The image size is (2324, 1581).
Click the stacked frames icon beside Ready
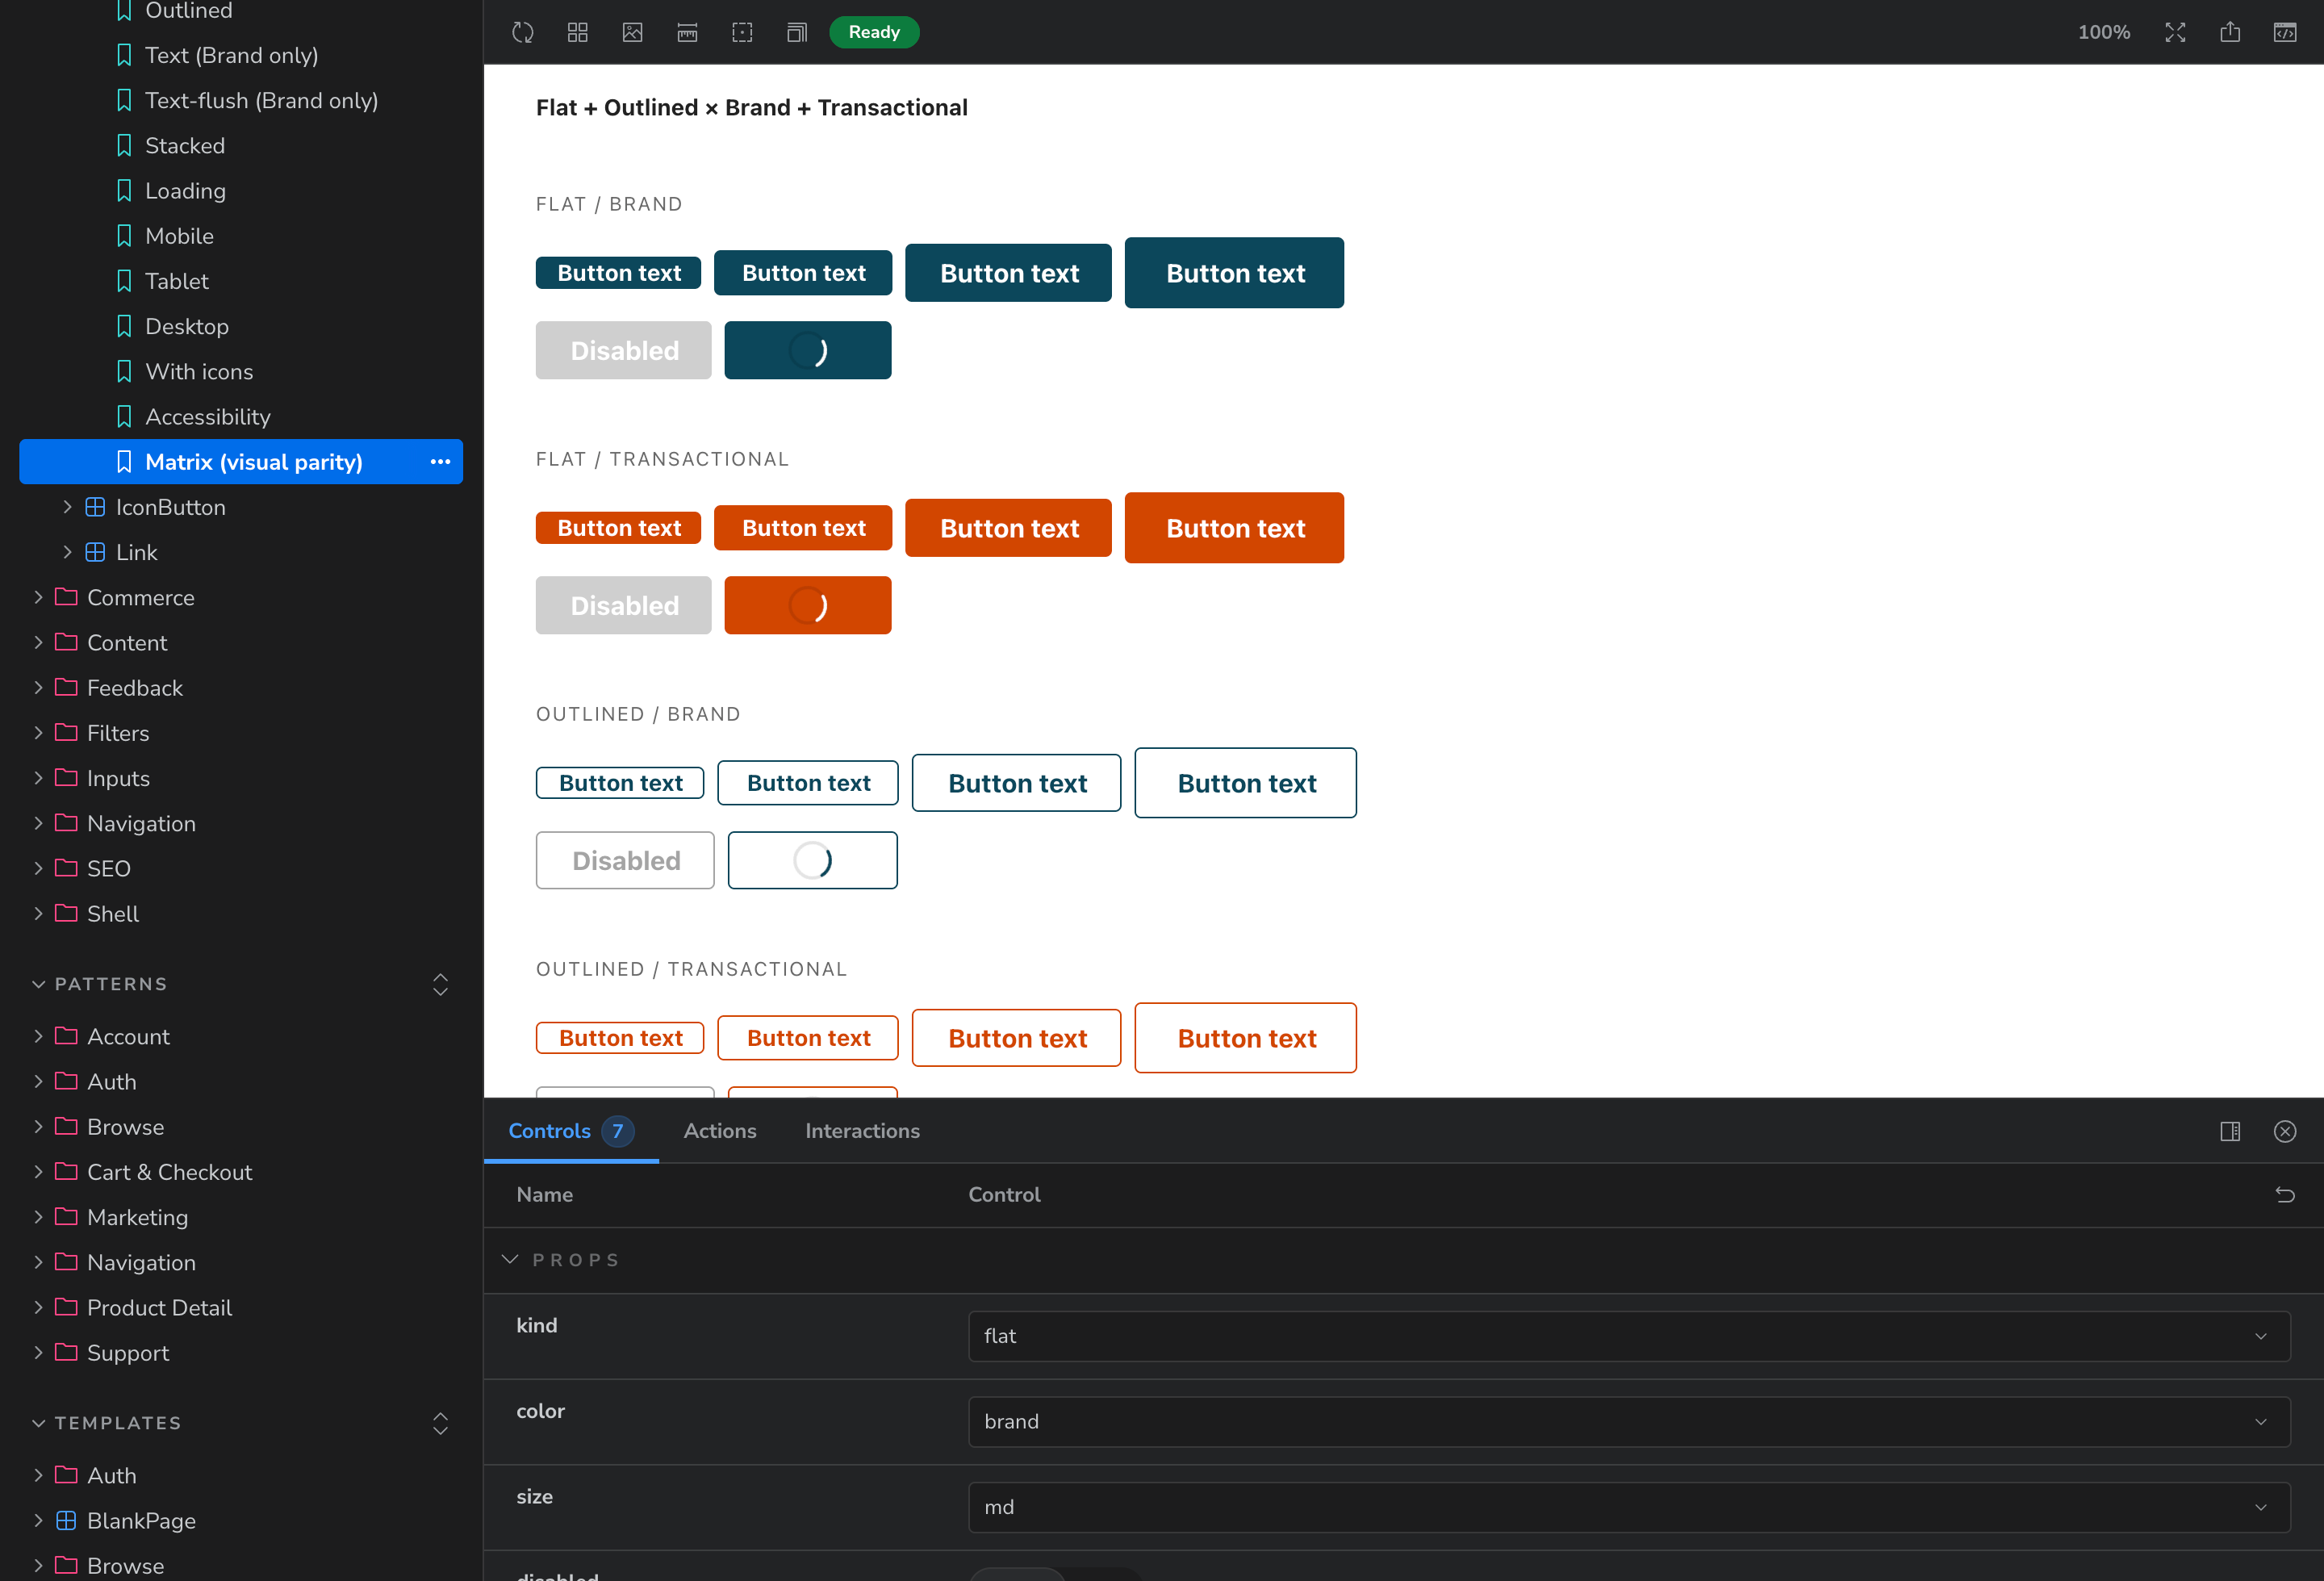[797, 32]
